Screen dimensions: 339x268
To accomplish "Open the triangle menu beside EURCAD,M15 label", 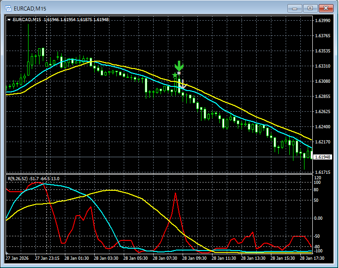I will [9, 19].
